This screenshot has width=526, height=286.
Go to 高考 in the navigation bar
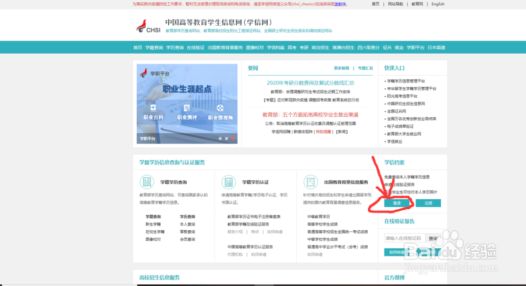[x=292, y=48]
